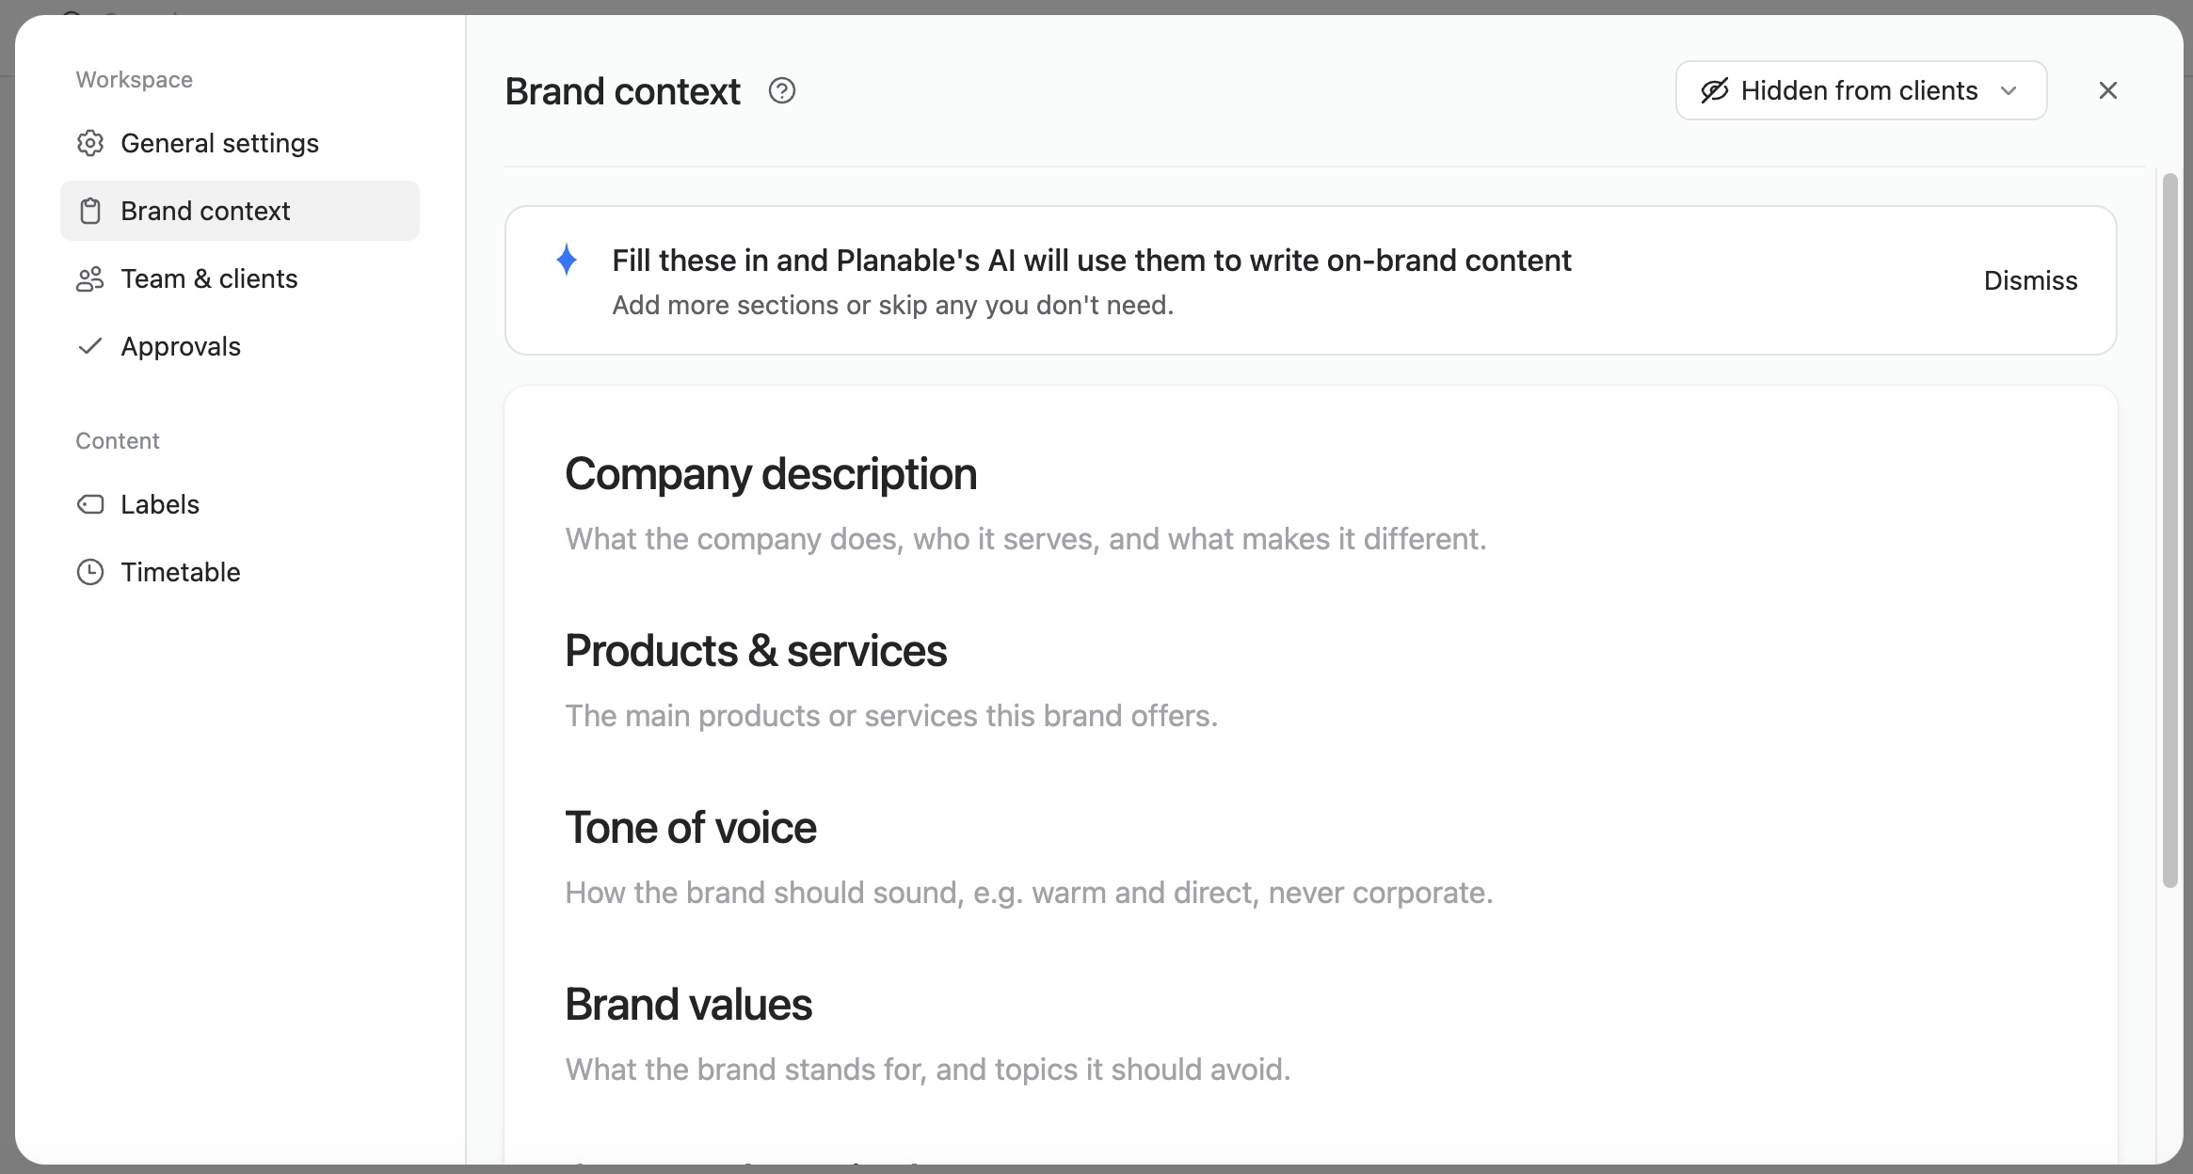Click the Company description text field
The height and width of the screenshot is (1174, 2193).
1026,539
